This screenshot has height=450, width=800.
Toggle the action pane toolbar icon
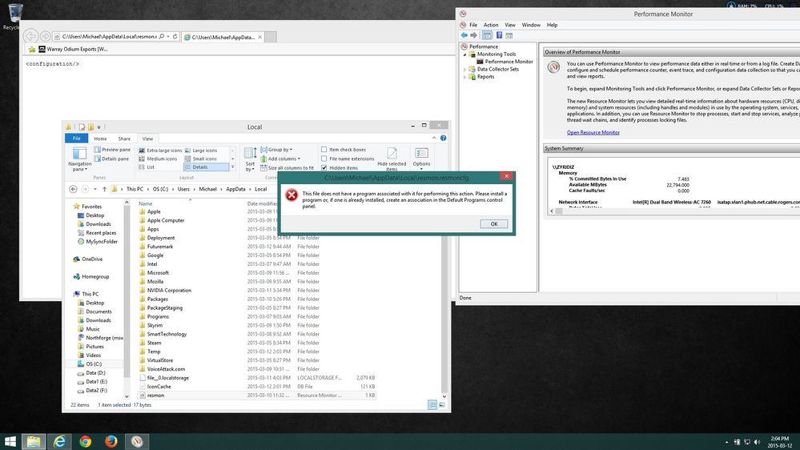point(509,35)
